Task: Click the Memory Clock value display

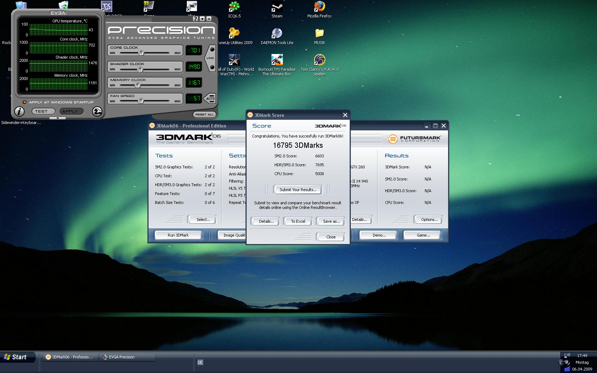Action: (x=194, y=83)
